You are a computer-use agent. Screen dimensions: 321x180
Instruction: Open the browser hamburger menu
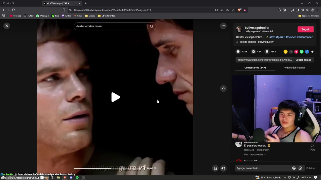(x=317, y=10)
